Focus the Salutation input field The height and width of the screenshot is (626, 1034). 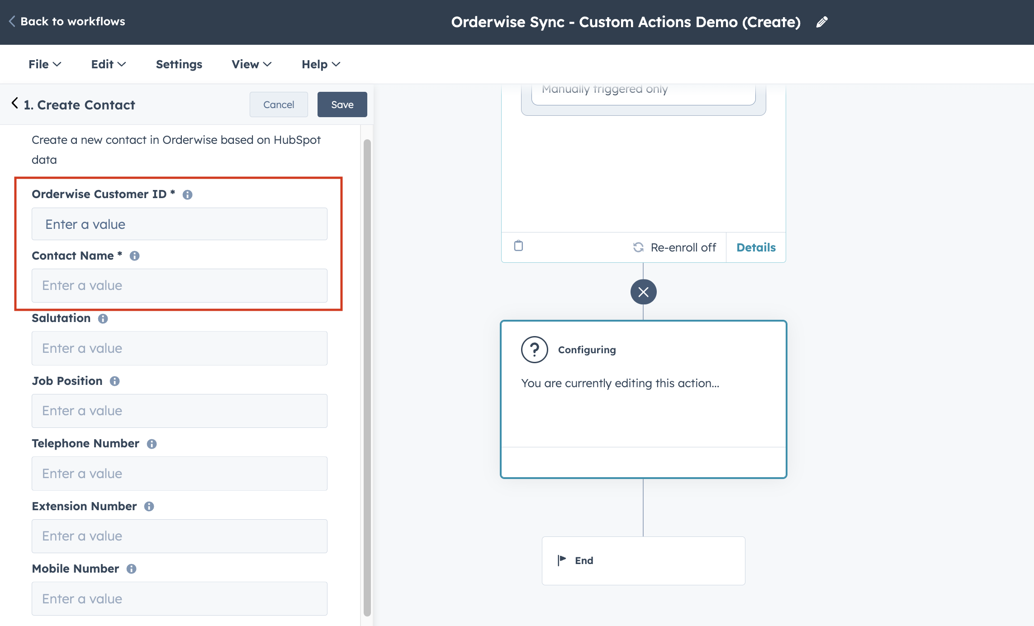180,348
